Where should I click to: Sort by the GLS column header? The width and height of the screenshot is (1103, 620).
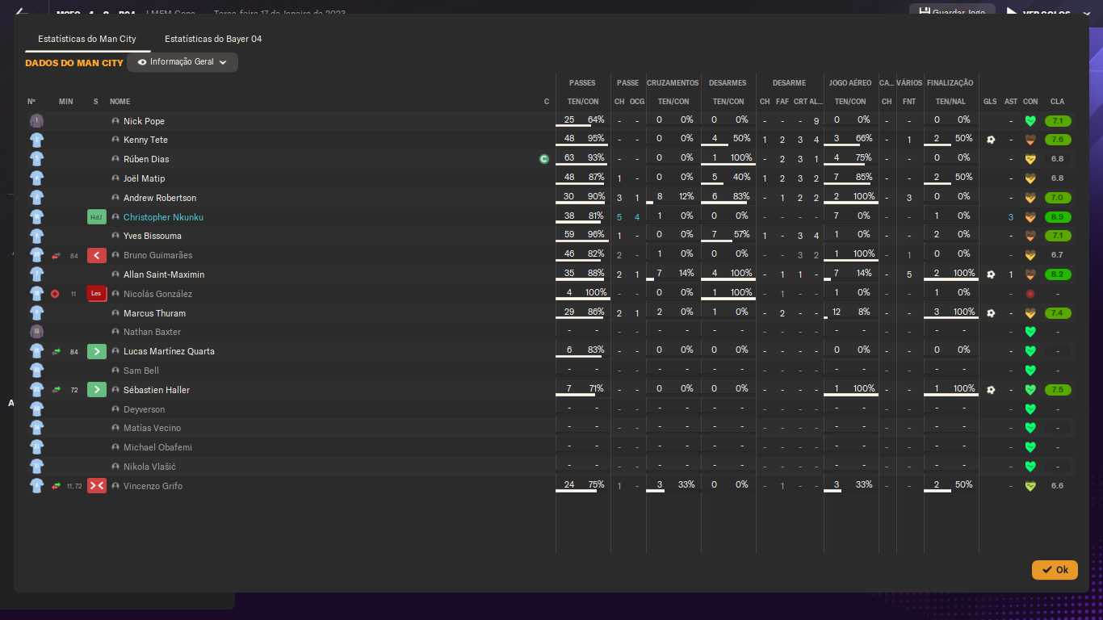pyautogui.click(x=990, y=102)
